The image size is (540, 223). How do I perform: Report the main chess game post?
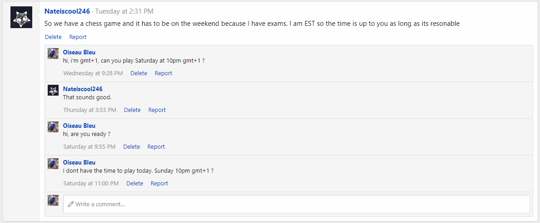tap(78, 37)
